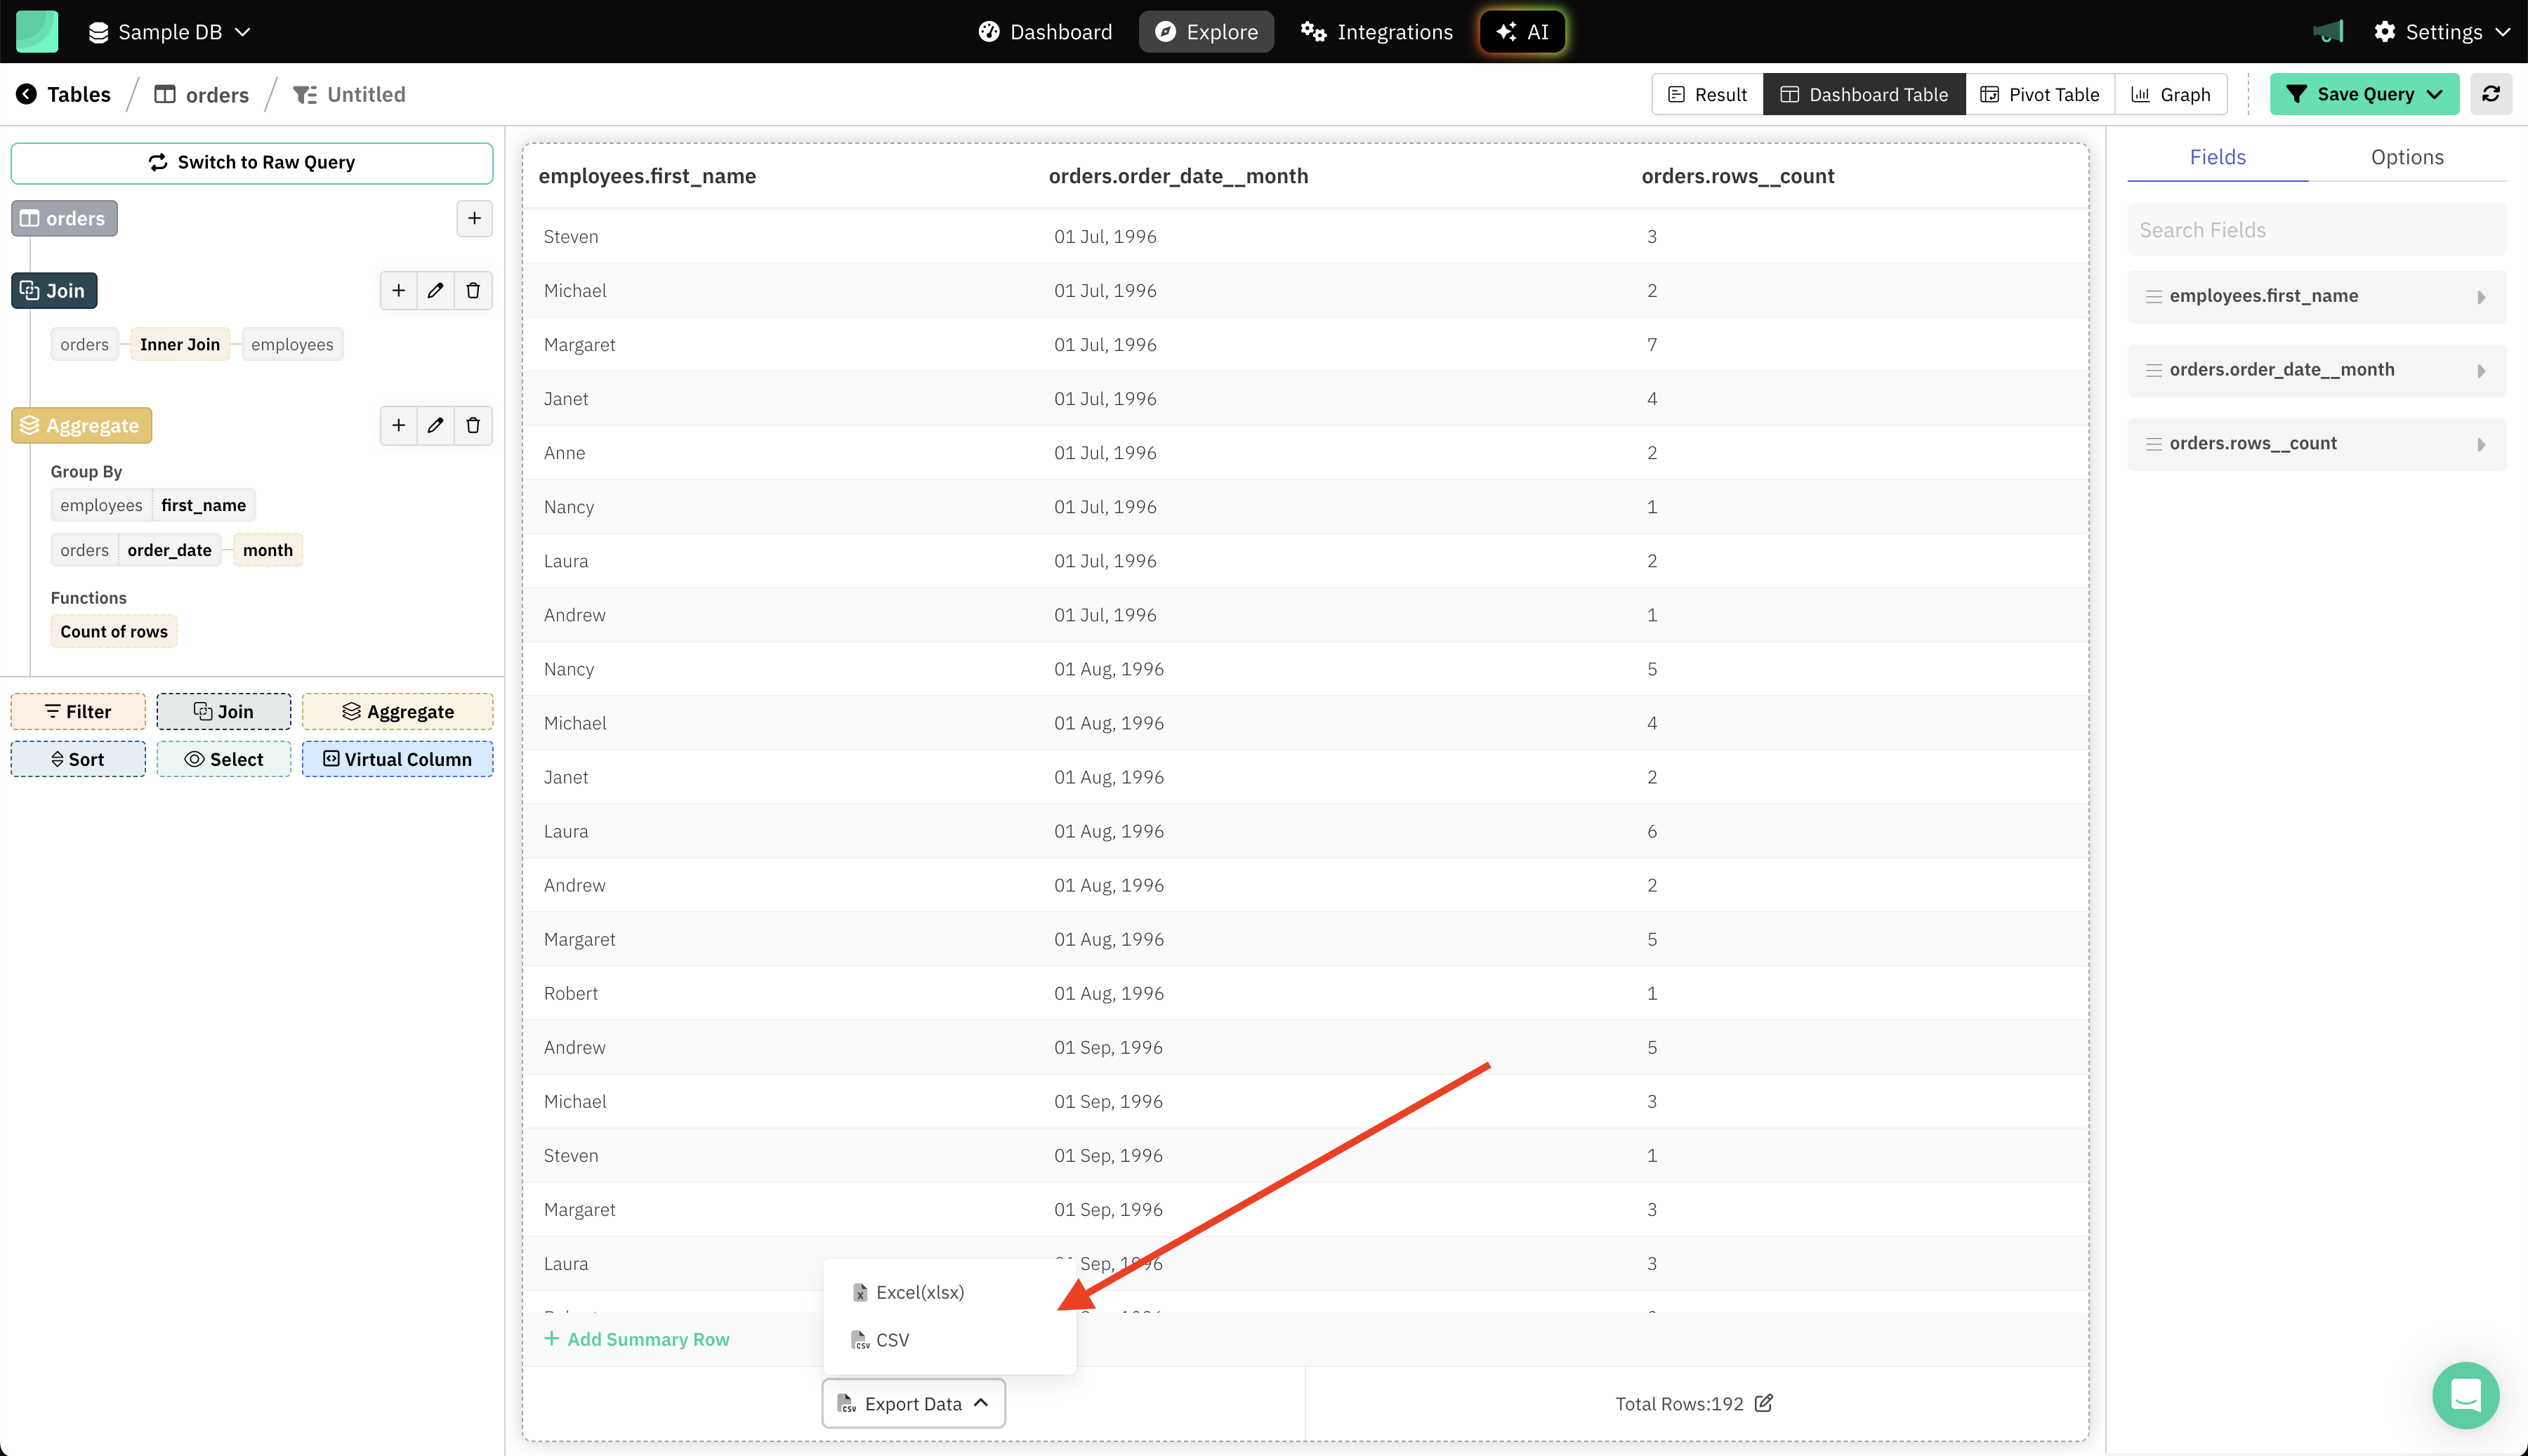This screenshot has height=1456, width=2528.
Task: Add a Filter step
Action: [78, 711]
